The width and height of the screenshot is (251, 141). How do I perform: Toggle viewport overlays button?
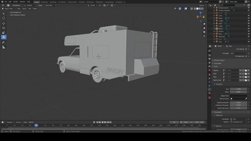click(186, 9)
